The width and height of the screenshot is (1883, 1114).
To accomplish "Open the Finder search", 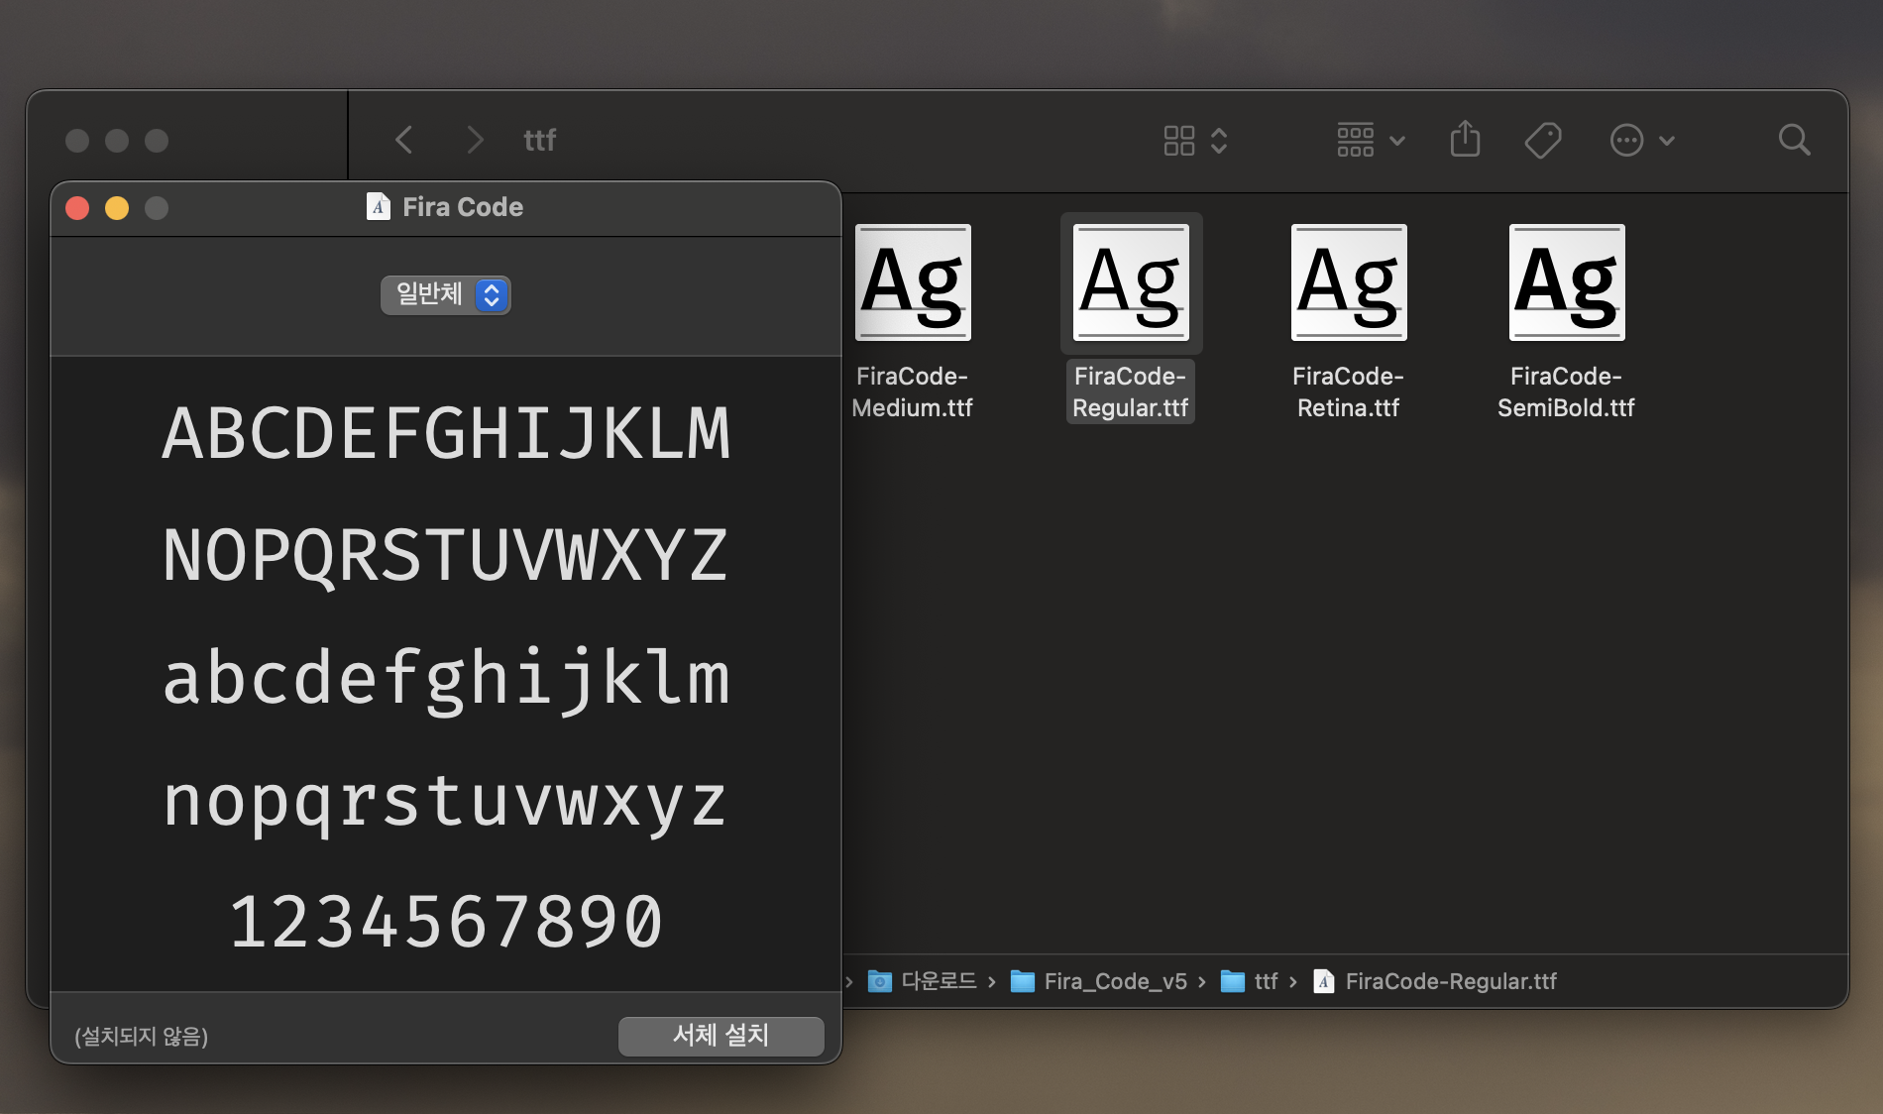I will point(1794,140).
